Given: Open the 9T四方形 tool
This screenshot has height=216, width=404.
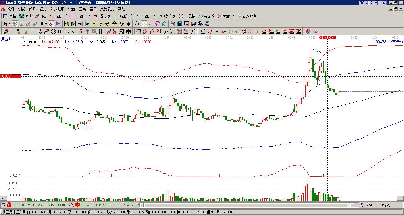Looking at the screenshot, I should [x=145, y=16].
